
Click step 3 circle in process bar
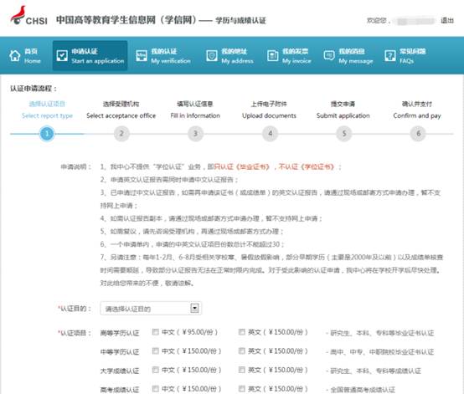195,134
